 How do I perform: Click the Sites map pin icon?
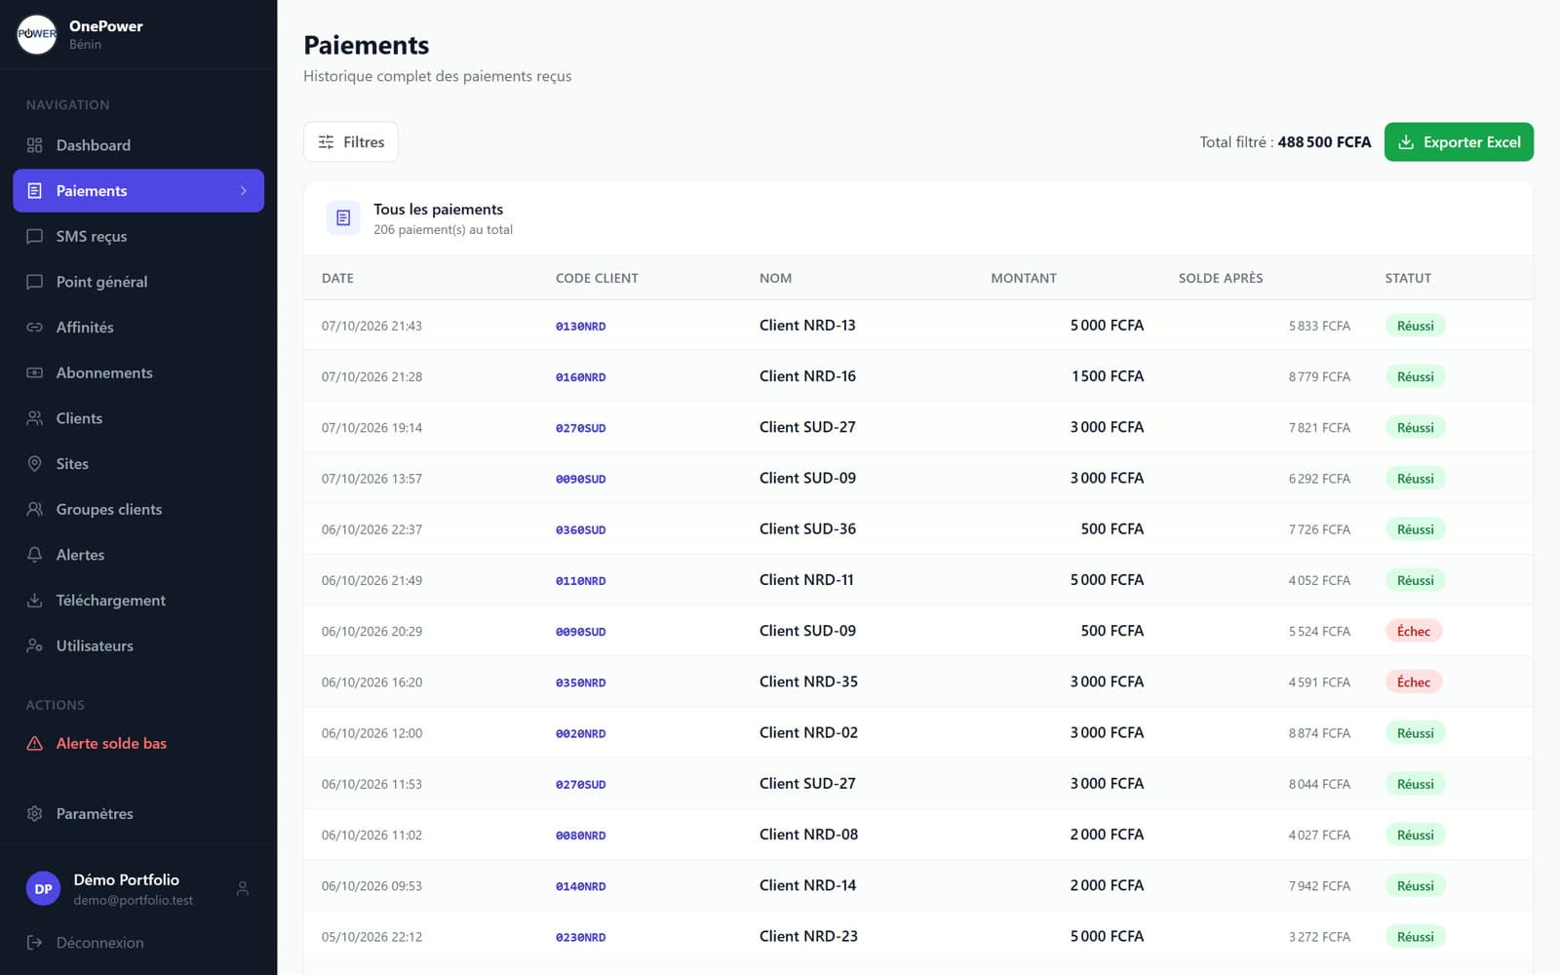click(x=34, y=464)
